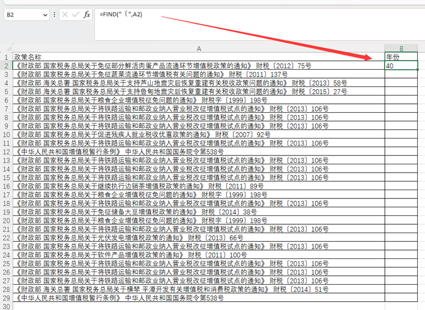The width and height of the screenshot is (425, 310).
Task: Select row 2 header
Action: (6, 66)
